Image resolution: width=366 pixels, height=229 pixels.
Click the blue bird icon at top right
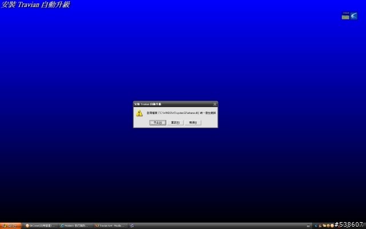pyautogui.click(x=354, y=16)
